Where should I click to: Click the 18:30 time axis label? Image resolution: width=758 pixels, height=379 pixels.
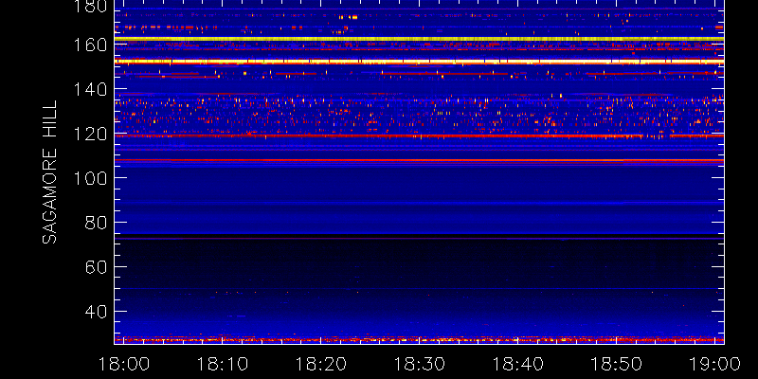pyautogui.click(x=419, y=364)
